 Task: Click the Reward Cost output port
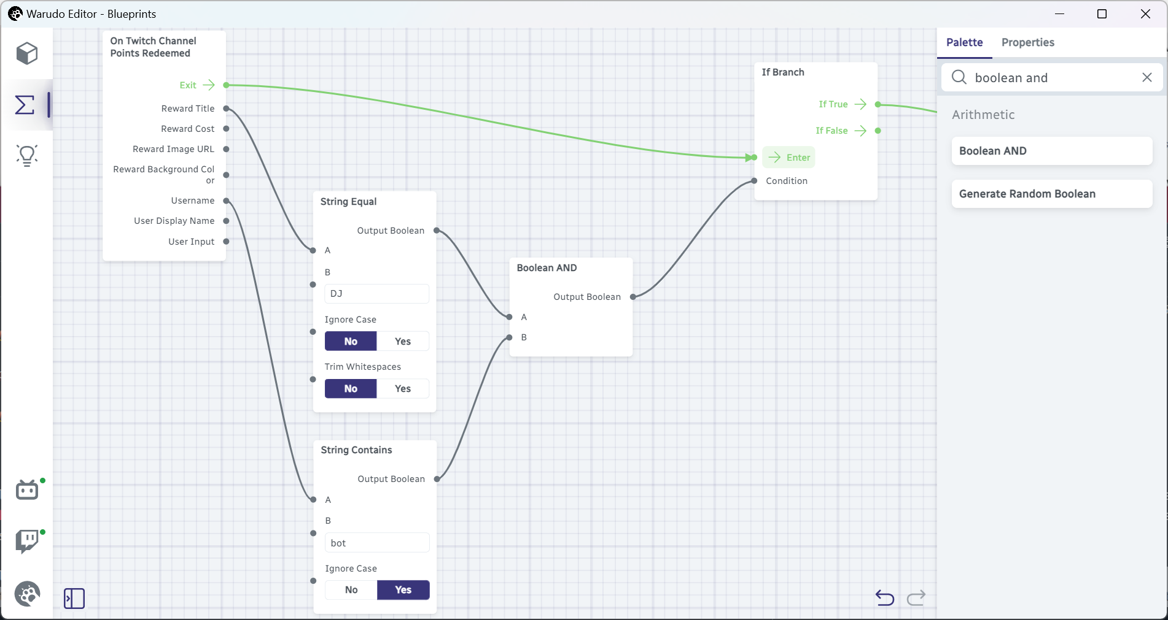click(x=227, y=129)
